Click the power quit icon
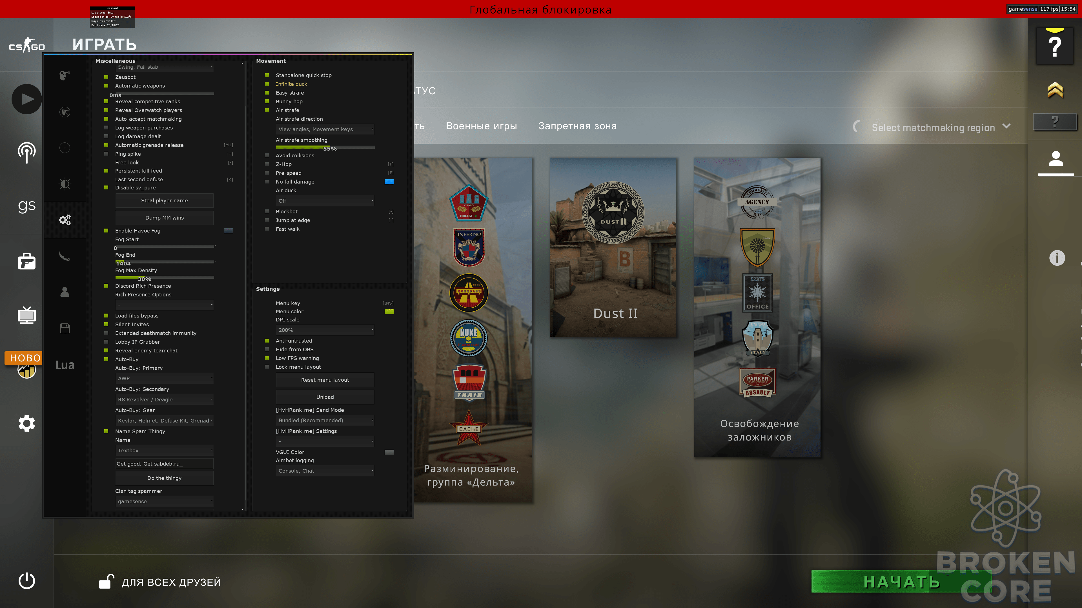This screenshot has width=1082, height=608. coord(26,581)
